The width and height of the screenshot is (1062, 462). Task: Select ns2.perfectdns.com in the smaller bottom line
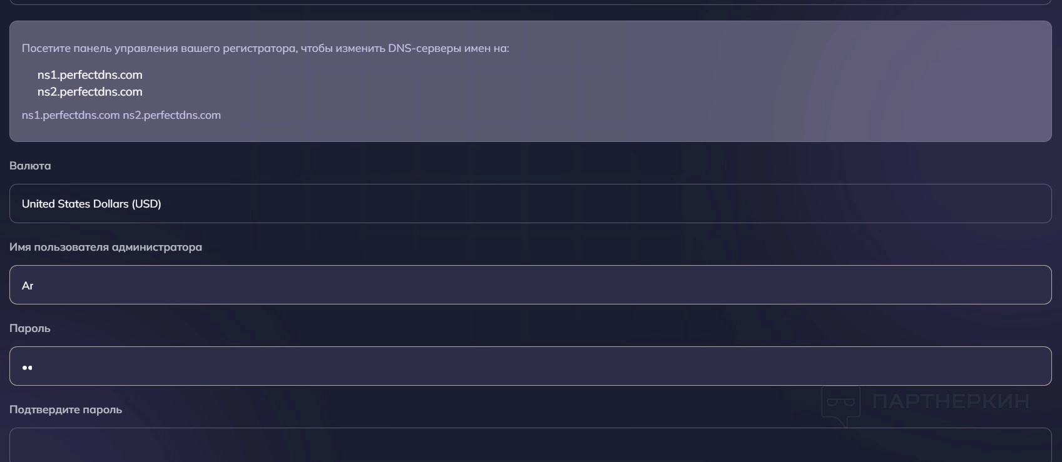[x=171, y=115]
